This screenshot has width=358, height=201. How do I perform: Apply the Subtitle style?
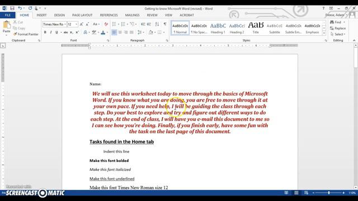pyautogui.click(x=275, y=28)
